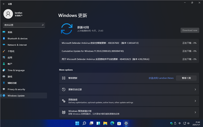
Task: Click the 查找设置 search field
Action: pyautogui.click(x=24, y=25)
